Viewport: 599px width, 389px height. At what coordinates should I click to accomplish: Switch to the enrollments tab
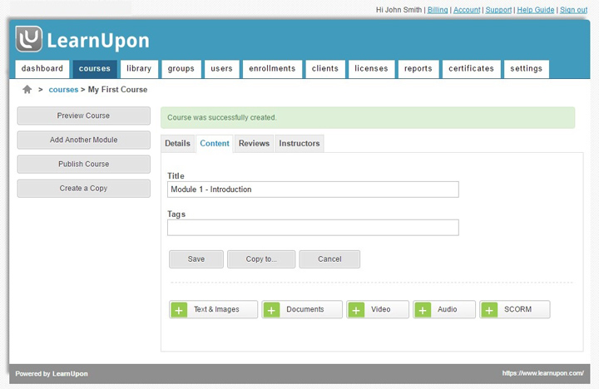point(272,69)
